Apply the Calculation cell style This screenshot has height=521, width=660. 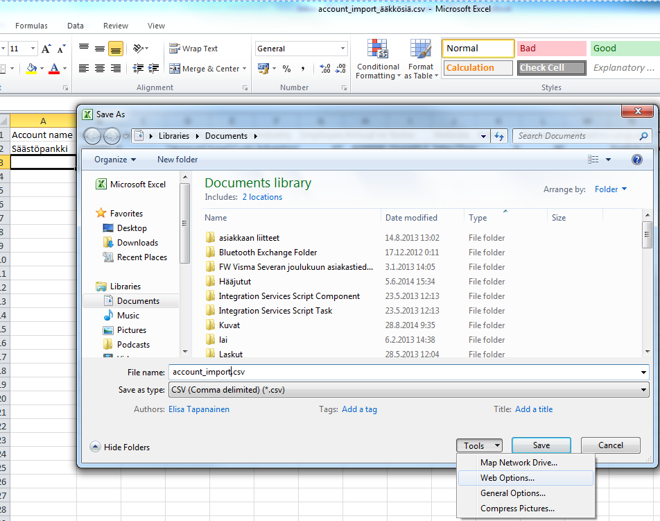[x=478, y=68]
